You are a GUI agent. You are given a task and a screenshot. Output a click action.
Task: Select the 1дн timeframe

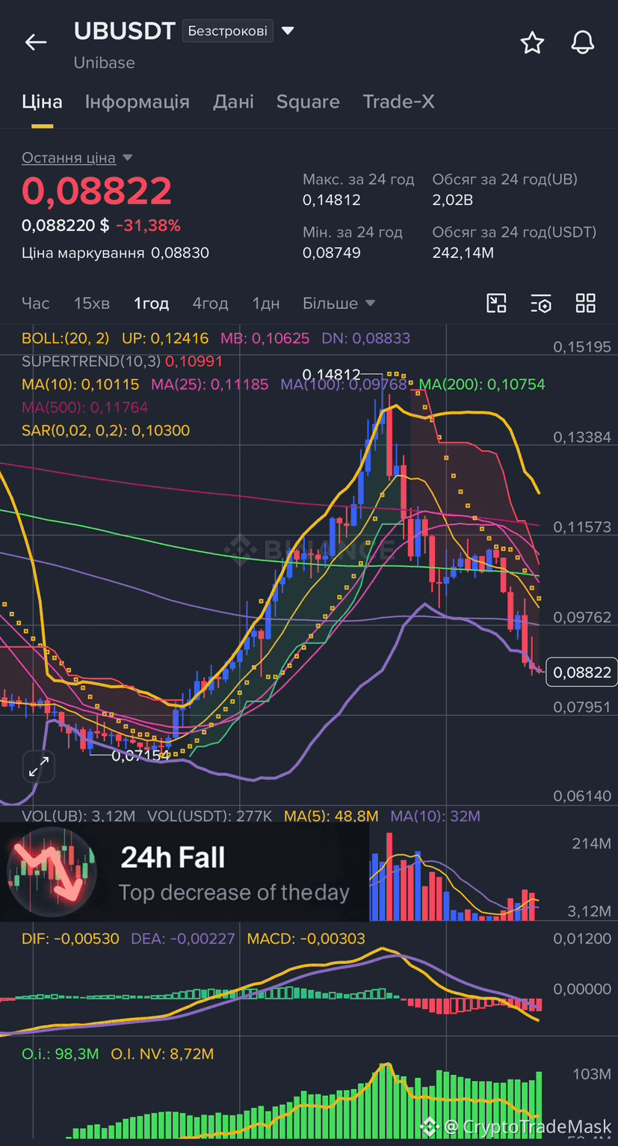pyautogui.click(x=266, y=303)
